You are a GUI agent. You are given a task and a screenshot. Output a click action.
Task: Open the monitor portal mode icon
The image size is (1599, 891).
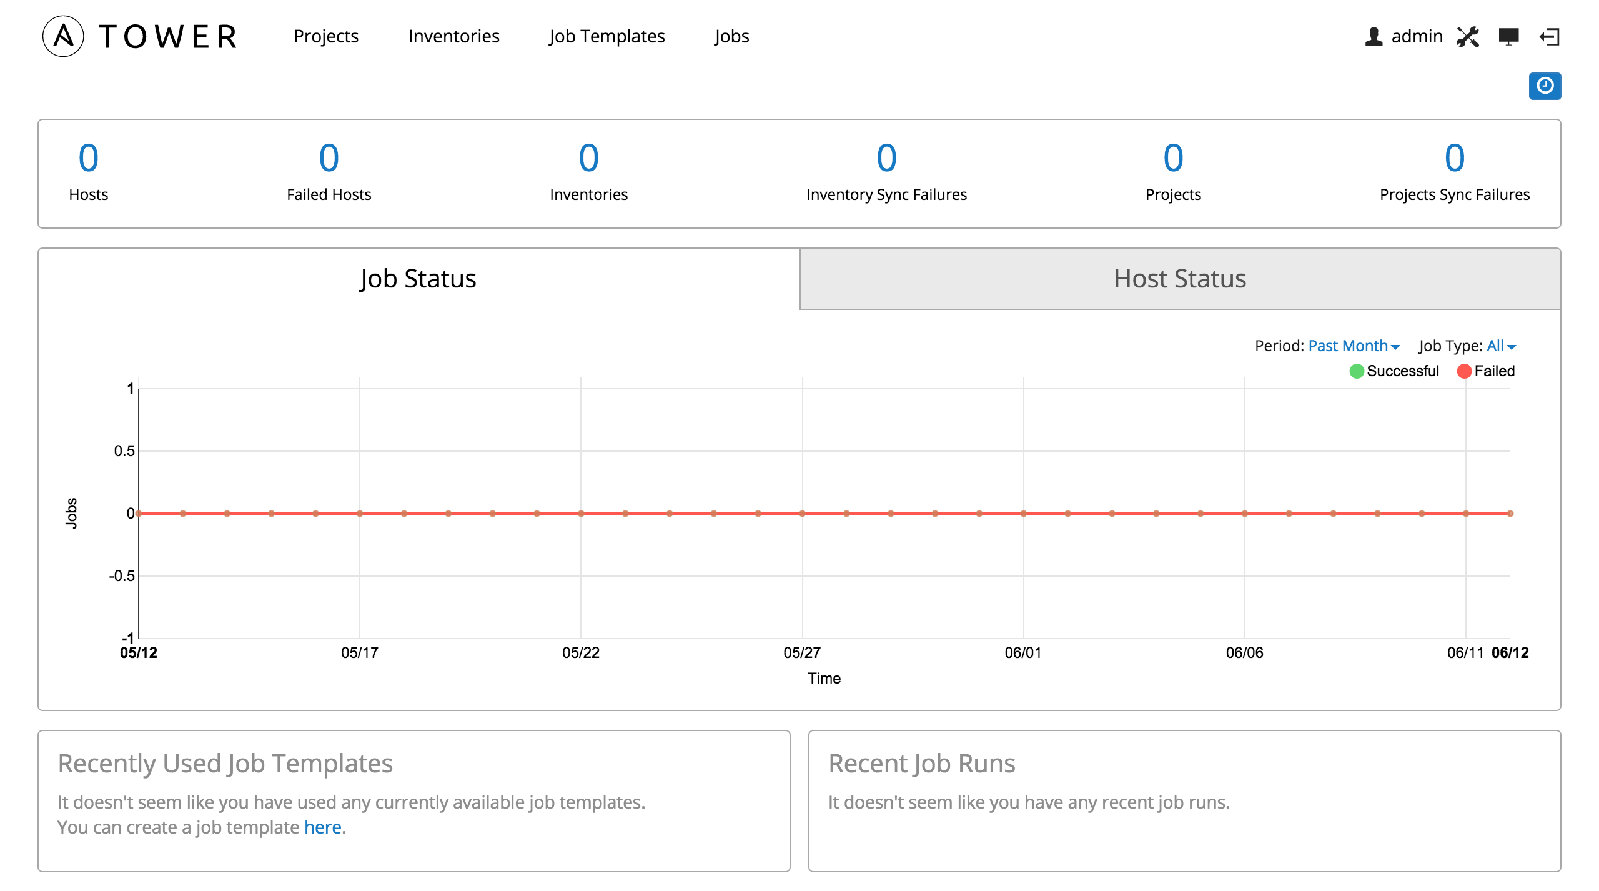(x=1508, y=36)
